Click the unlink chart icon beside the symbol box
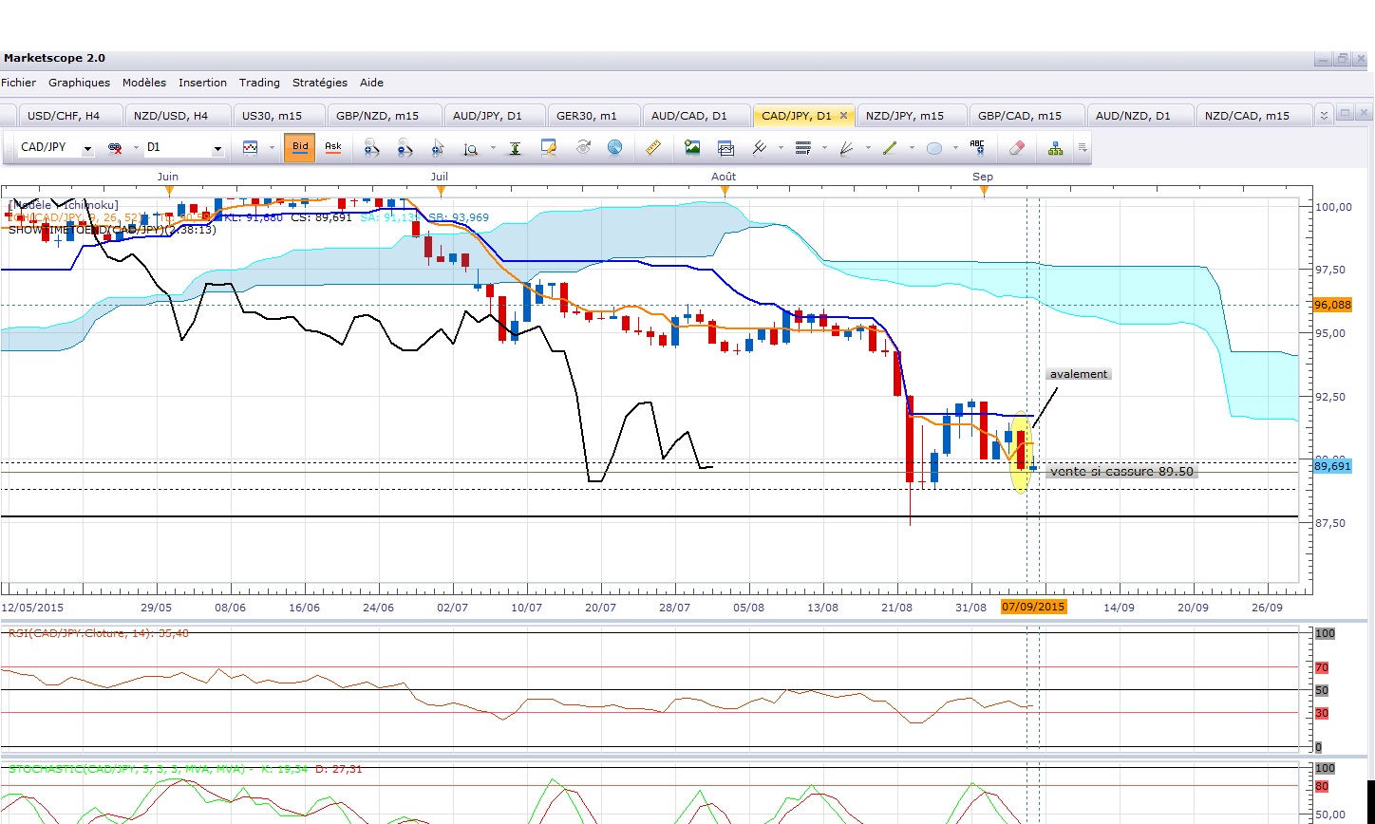1375x824 pixels. click(115, 148)
